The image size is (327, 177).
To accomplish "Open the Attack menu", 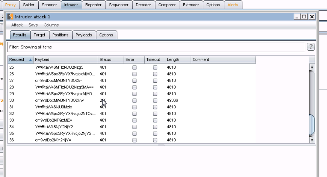I will click(x=17, y=25).
